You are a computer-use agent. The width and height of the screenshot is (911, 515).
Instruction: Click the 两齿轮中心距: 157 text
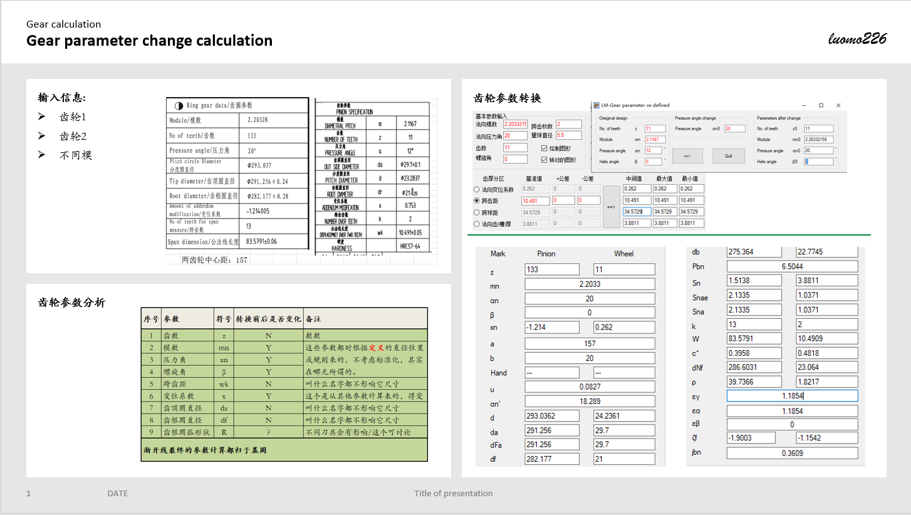point(214,259)
